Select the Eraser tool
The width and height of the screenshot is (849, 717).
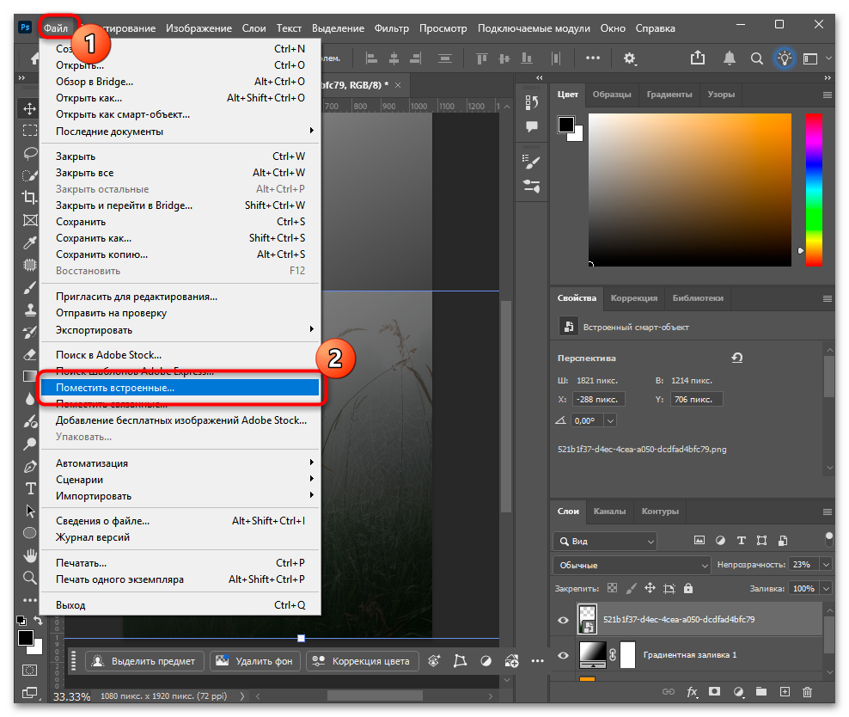click(x=30, y=354)
